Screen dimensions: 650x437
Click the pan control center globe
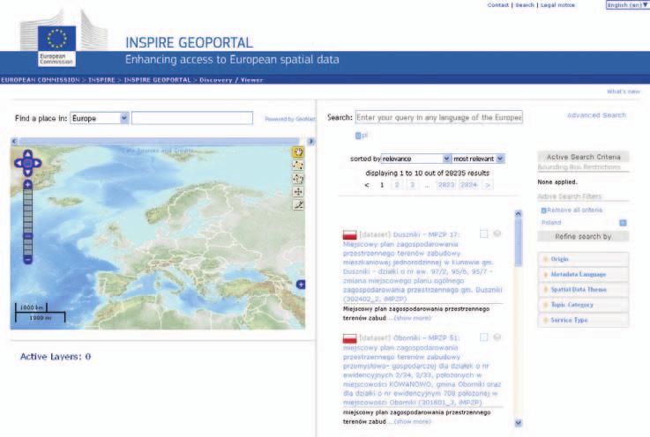click(27, 163)
